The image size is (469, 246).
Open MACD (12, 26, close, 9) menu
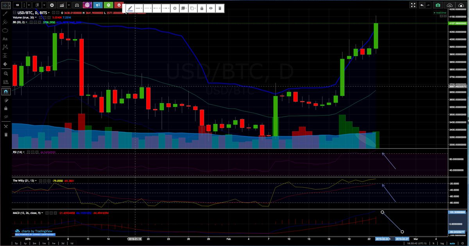[x=28, y=213]
